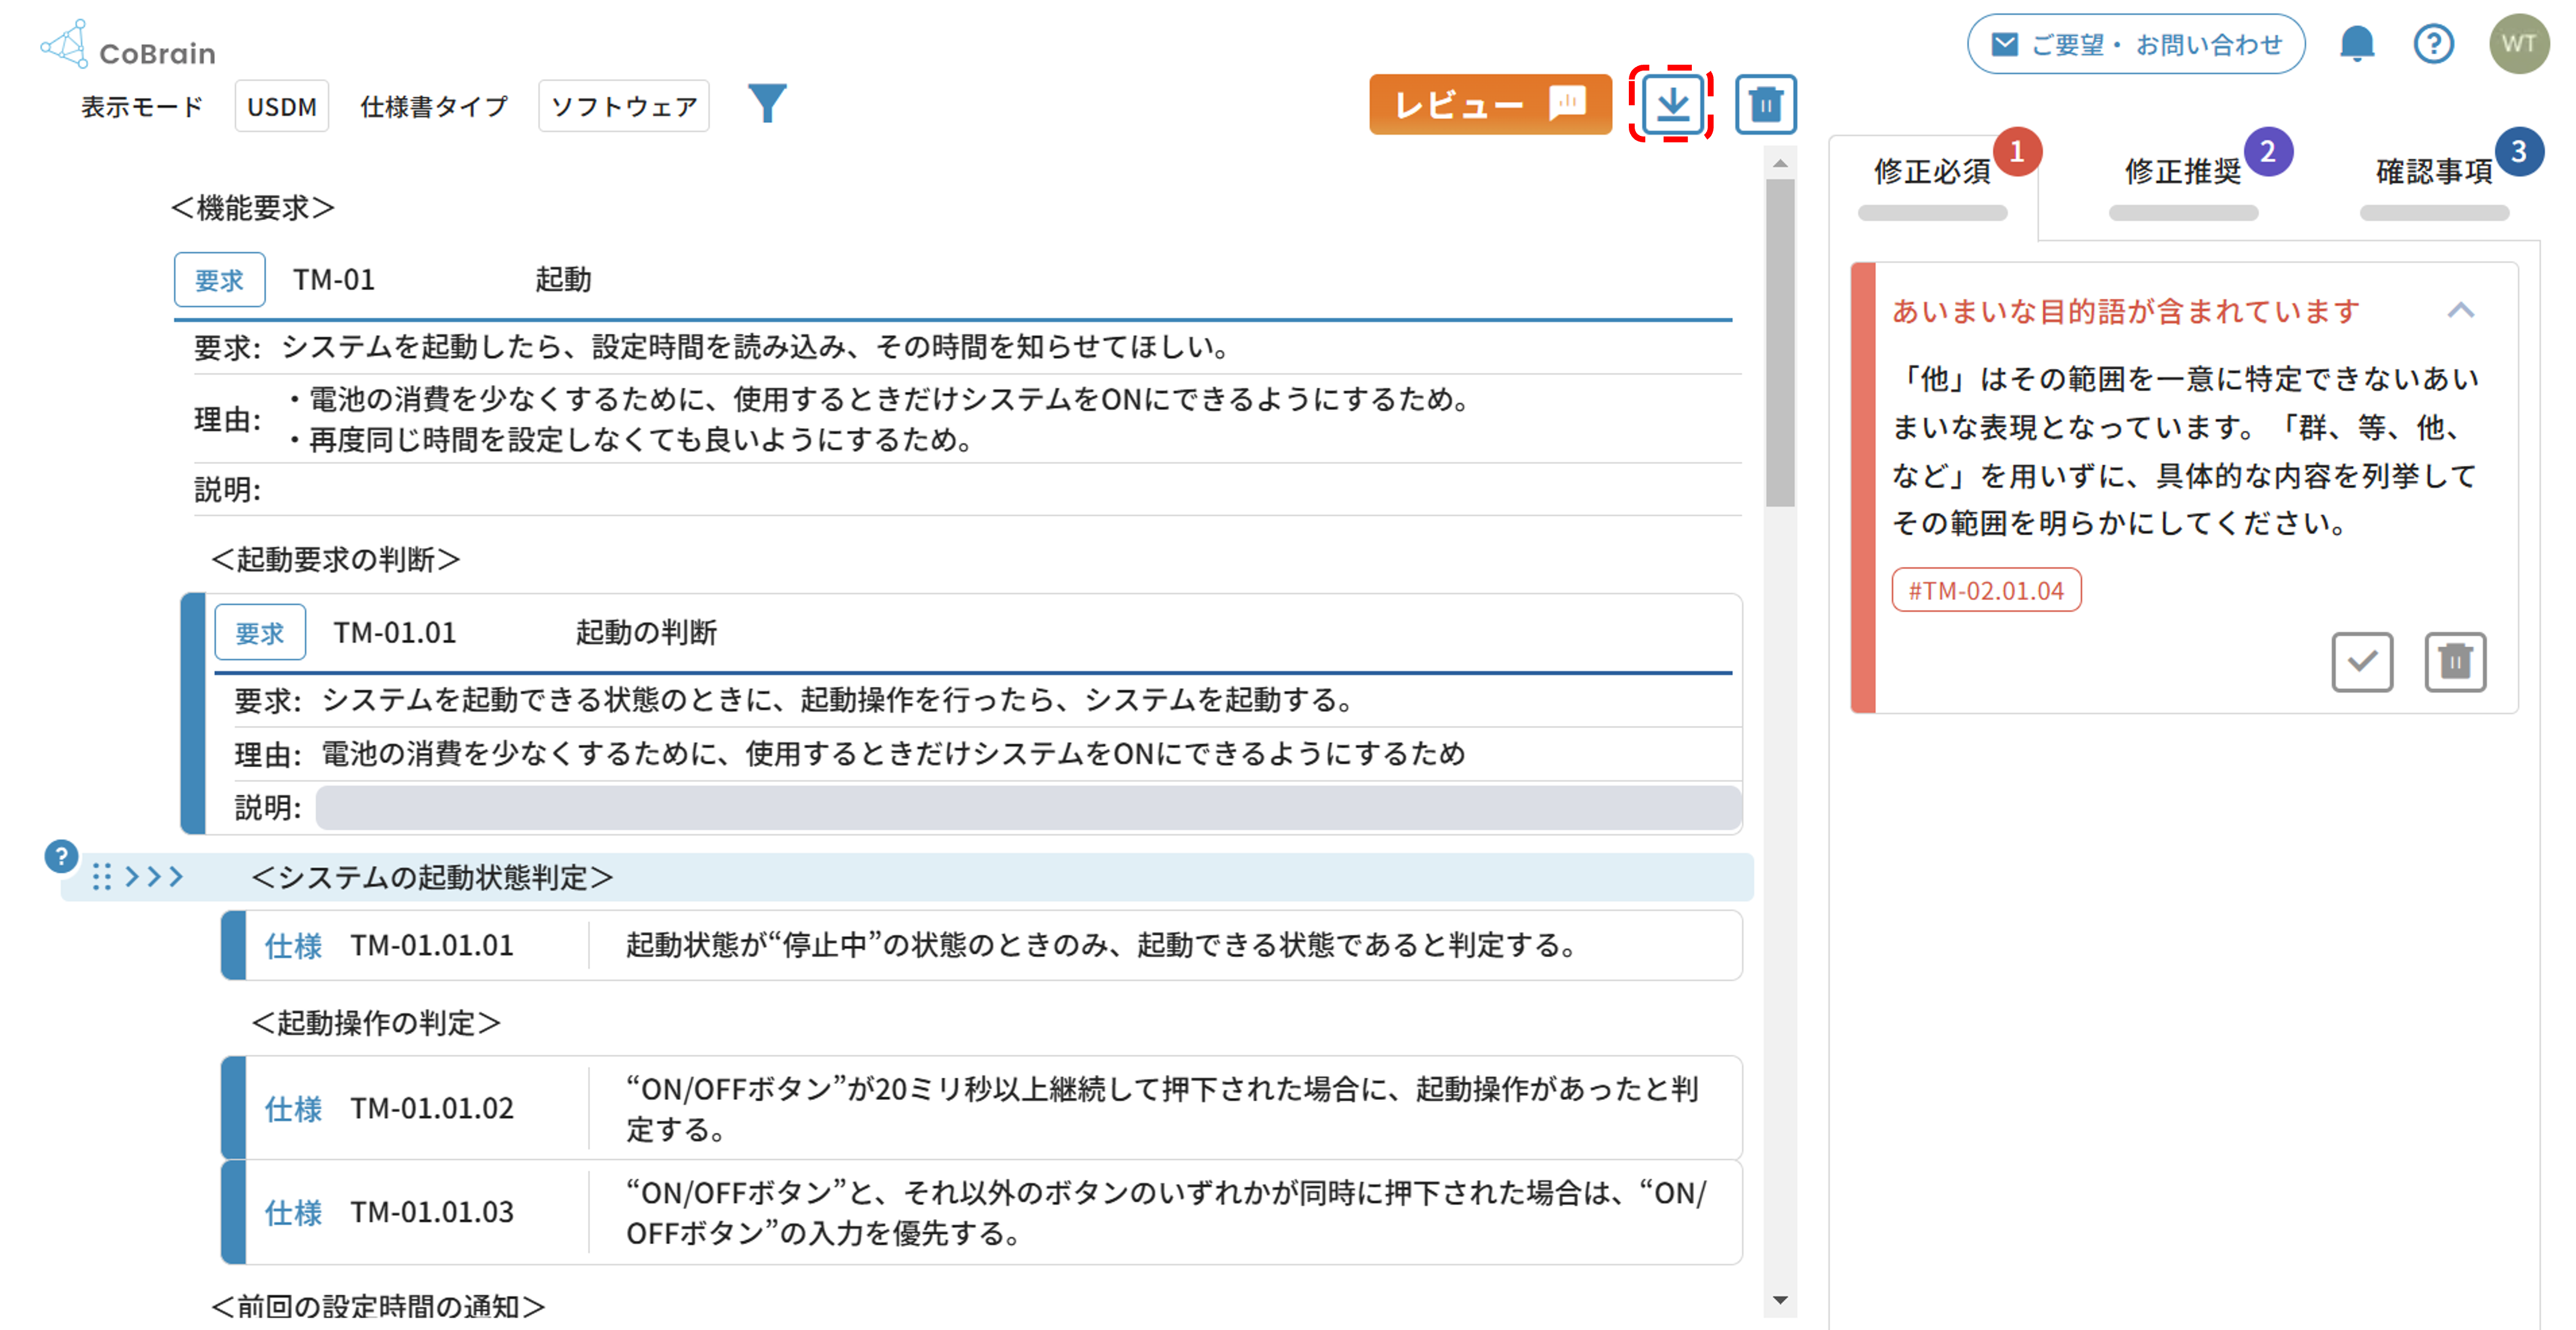Click the scrollbar up arrow
This screenshot has height=1330, width=2576.
click(x=1779, y=163)
